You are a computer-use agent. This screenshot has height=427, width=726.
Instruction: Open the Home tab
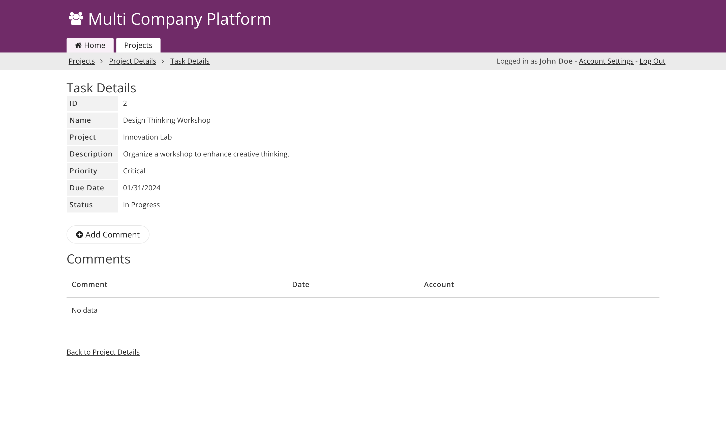coord(90,45)
